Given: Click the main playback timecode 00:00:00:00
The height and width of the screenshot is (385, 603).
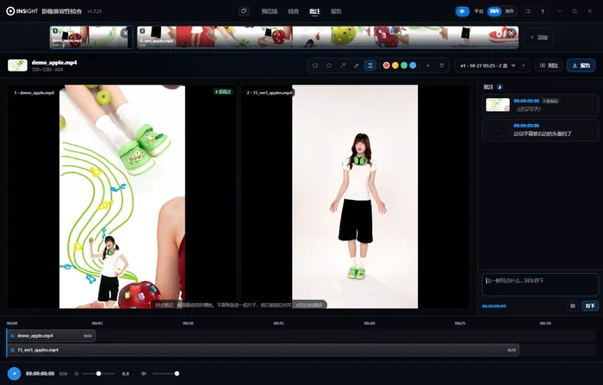Looking at the screenshot, I should click(x=40, y=374).
